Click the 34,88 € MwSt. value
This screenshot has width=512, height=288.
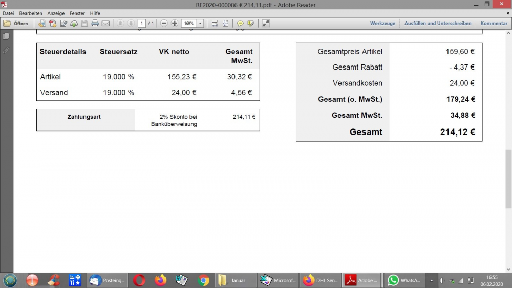pos(463,115)
